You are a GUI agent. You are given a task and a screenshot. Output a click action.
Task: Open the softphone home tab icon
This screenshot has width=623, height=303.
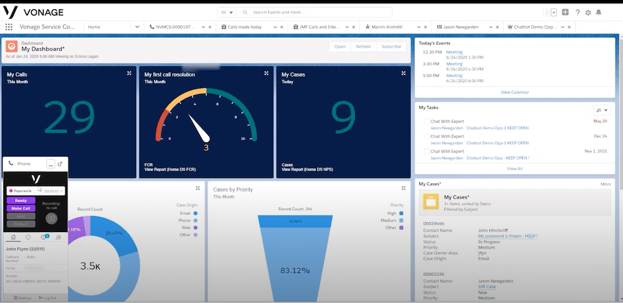tap(13, 237)
